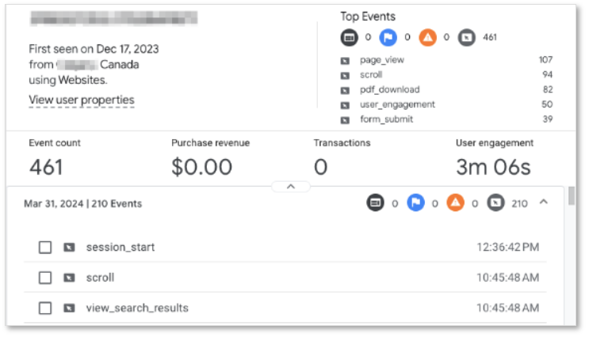Click the vertical scrollbar thumb on the right

click(x=572, y=195)
